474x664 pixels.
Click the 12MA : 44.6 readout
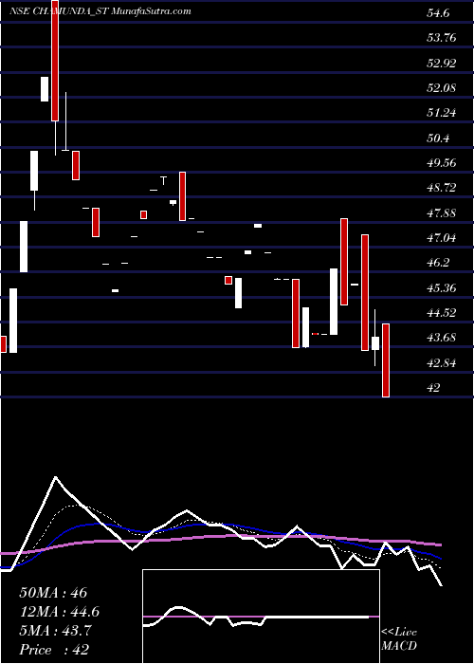pyautogui.click(x=59, y=612)
